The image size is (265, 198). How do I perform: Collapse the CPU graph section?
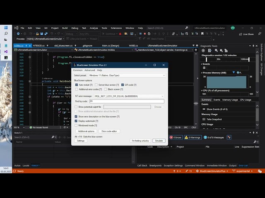(x=202, y=91)
